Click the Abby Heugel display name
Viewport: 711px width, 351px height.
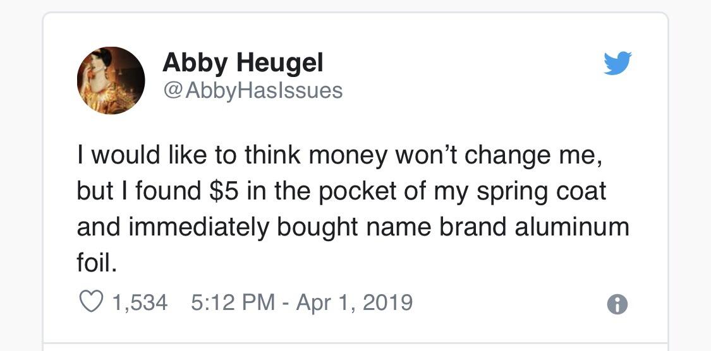243,62
